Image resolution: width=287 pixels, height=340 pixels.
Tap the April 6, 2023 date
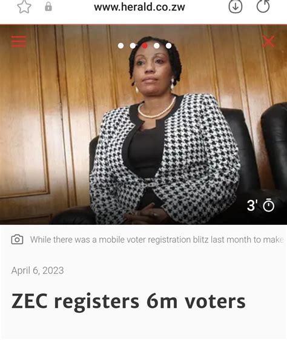point(38,270)
